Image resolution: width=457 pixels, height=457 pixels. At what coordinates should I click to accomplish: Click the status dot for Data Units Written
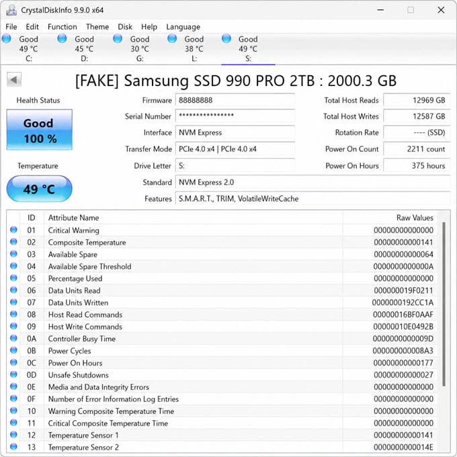click(13, 302)
